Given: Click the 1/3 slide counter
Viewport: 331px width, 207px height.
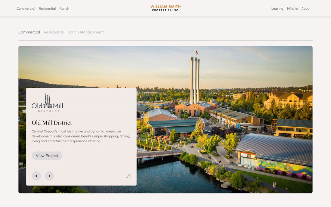Looking at the screenshot, I should tap(128, 176).
